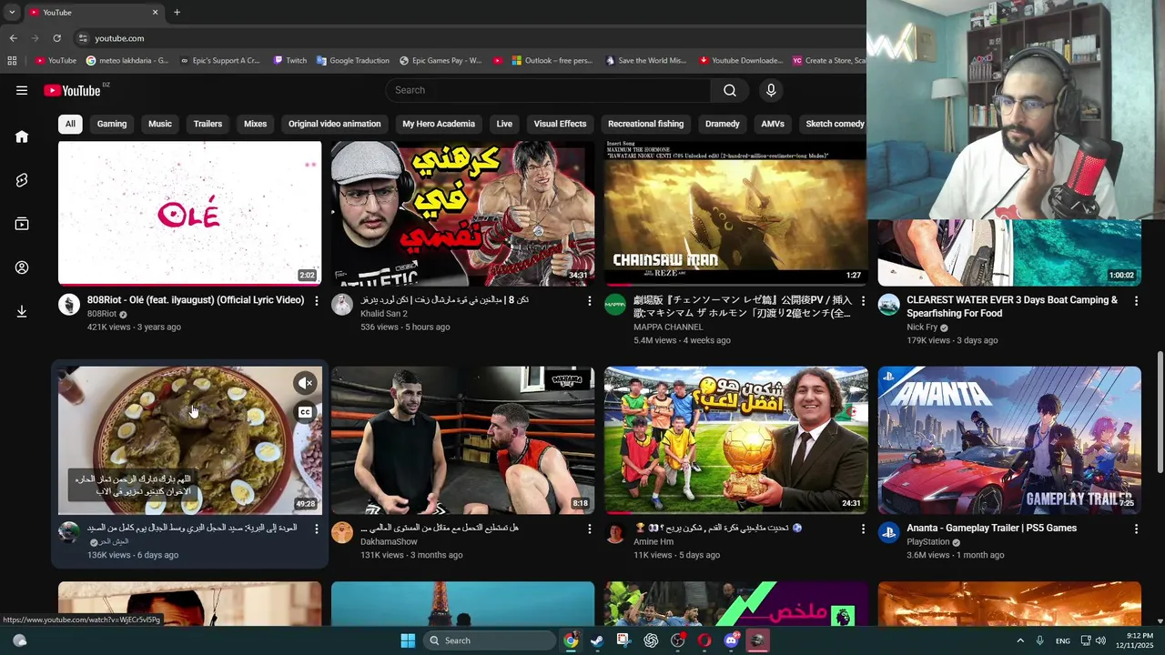Open Discord from the taskbar
Screen dimensions: 1165x655
click(731, 640)
